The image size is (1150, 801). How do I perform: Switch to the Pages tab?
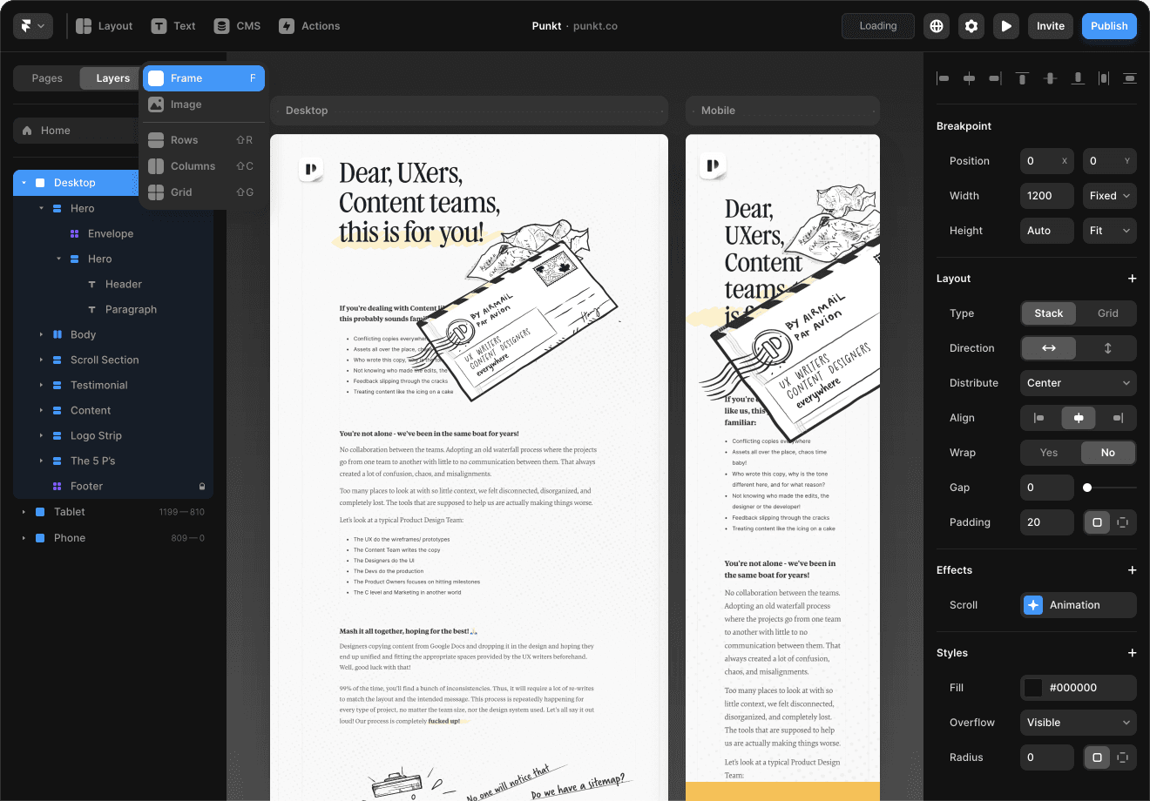click(47, 78)
